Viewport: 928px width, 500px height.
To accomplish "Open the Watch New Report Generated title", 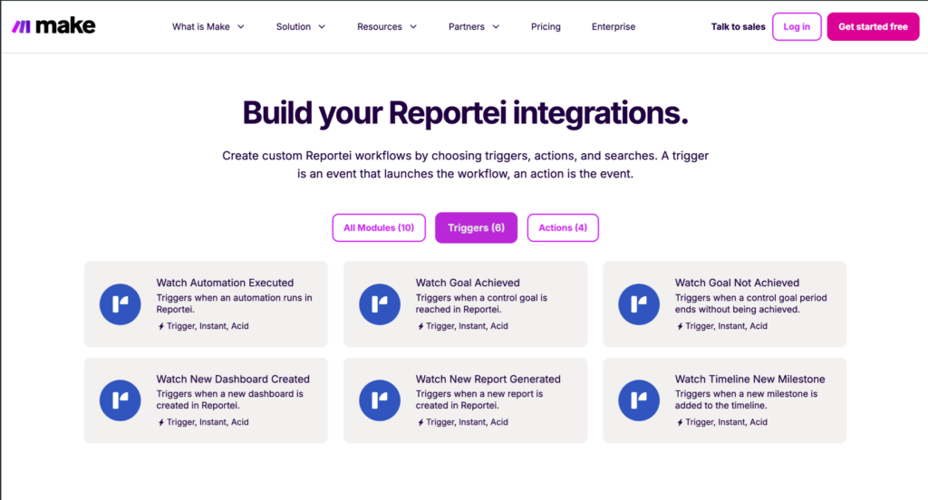I will [488, 380].
